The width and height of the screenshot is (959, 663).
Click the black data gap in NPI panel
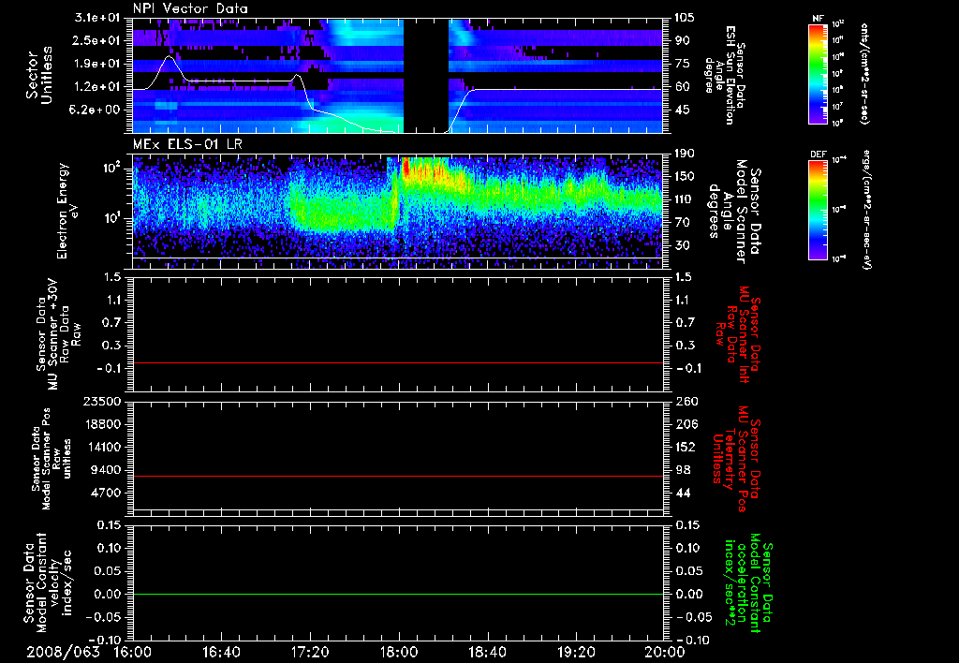coord(426,76)
